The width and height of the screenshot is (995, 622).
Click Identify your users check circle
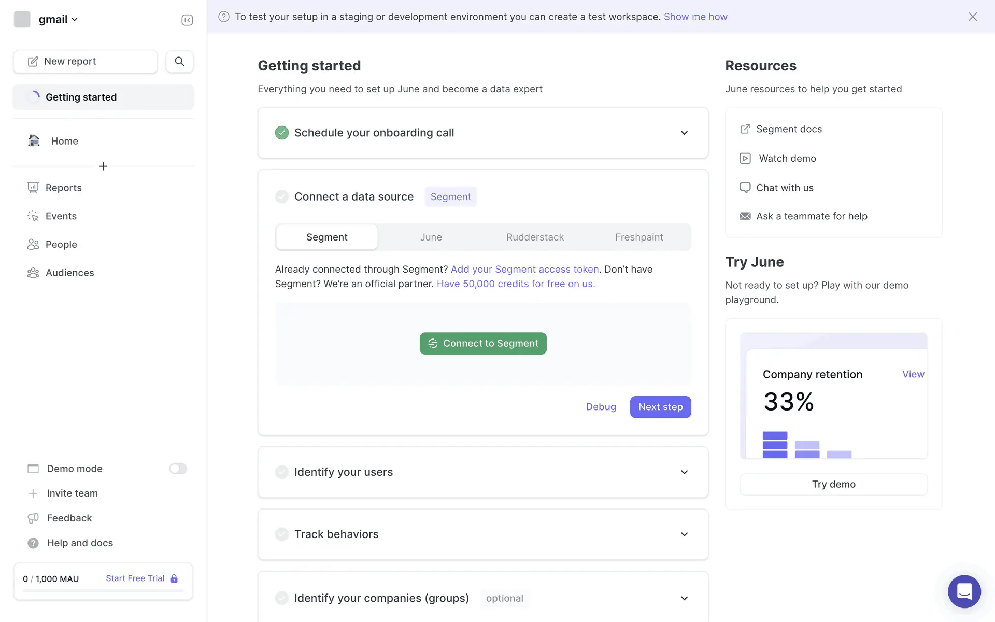(282, 472)
